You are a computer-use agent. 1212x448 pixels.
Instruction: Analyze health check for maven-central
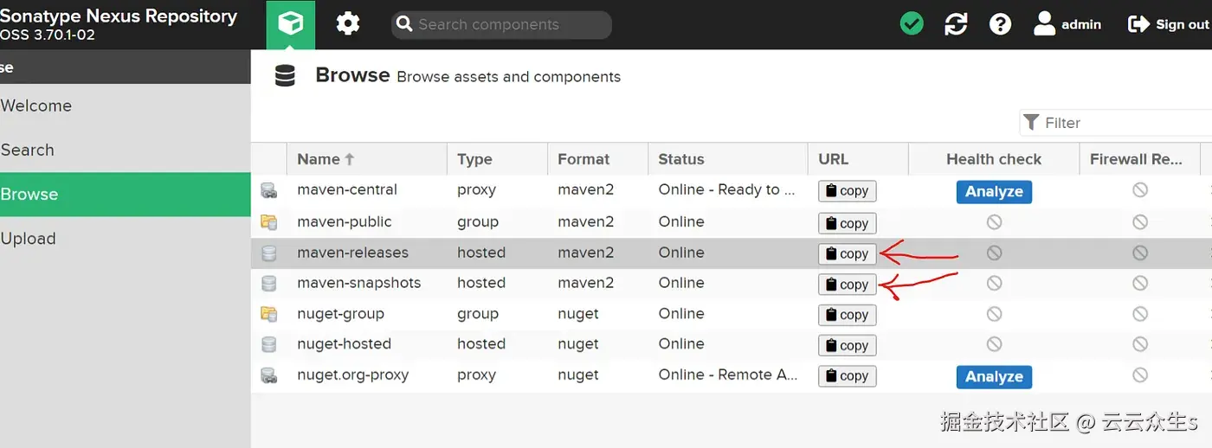click(994, 191)
